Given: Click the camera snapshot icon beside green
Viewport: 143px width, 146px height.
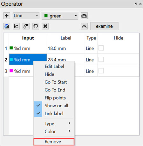Looking at the screenshot, I should (84, 16).
